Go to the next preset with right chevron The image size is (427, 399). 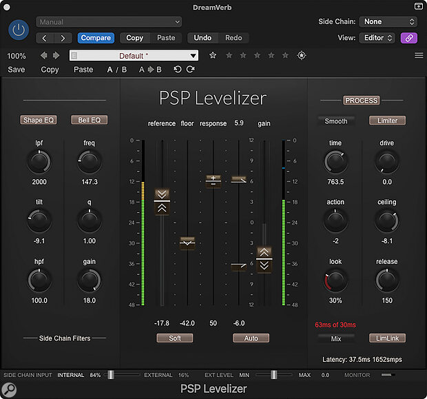(x=63, y=38)
